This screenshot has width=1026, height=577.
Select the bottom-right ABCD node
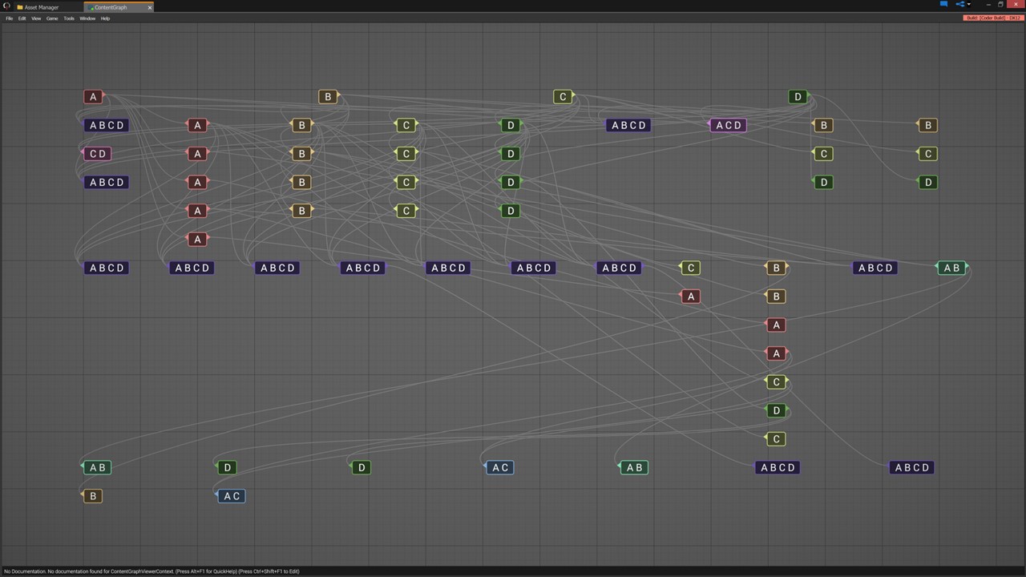click(911, 467)
